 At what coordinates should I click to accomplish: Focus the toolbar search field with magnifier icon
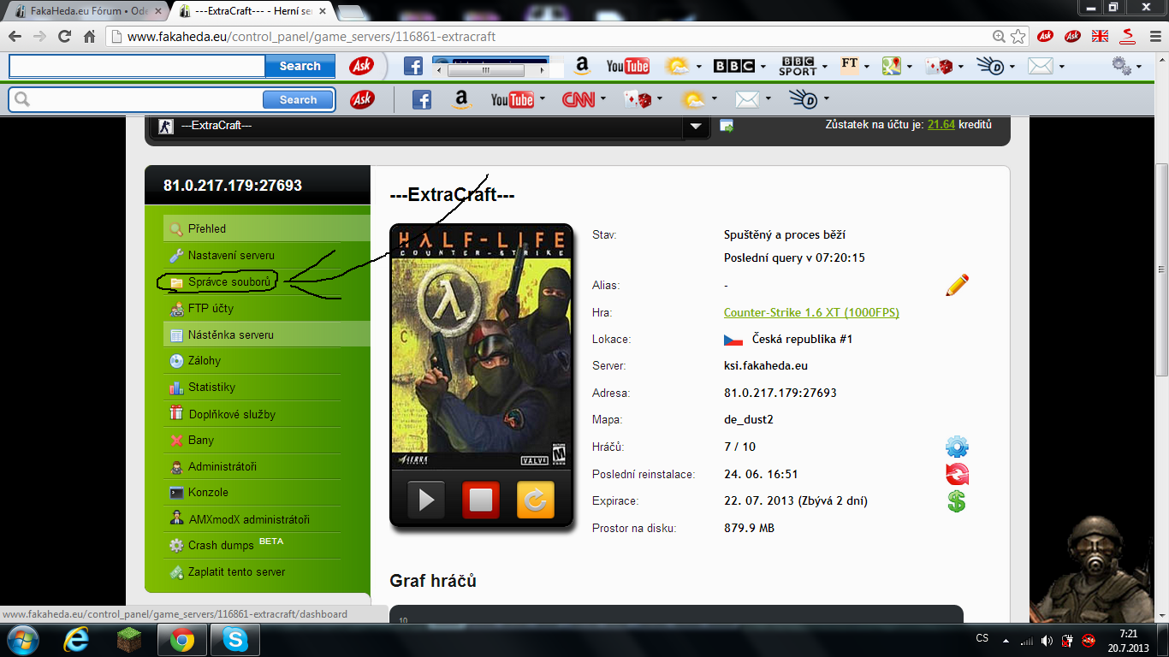coord(137,100)
